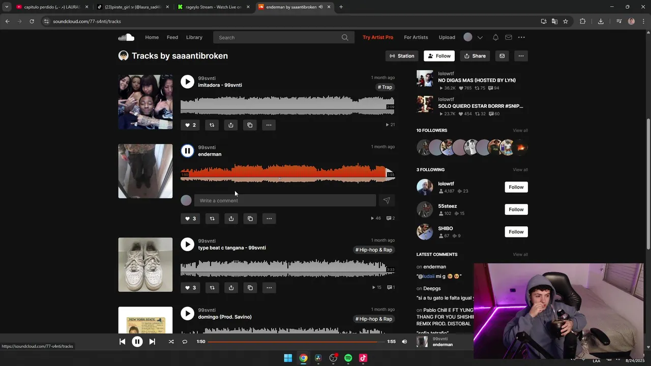The image size is (651, 366).
Task: Open more options for imitadora track
Action: point(269,125)
